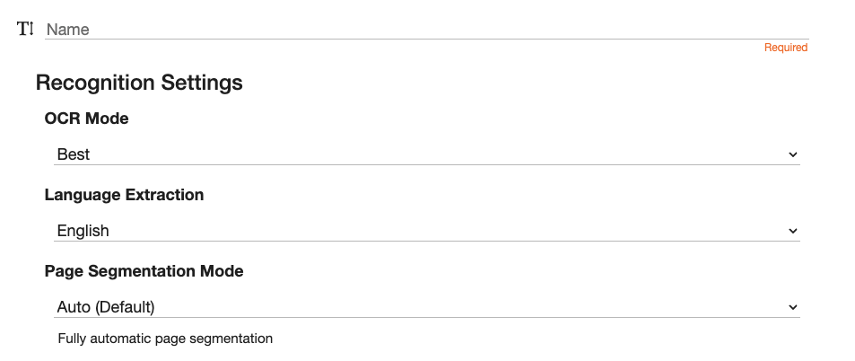
Task: Click the selected 'English' value text
Action: (x=83, y=231)
